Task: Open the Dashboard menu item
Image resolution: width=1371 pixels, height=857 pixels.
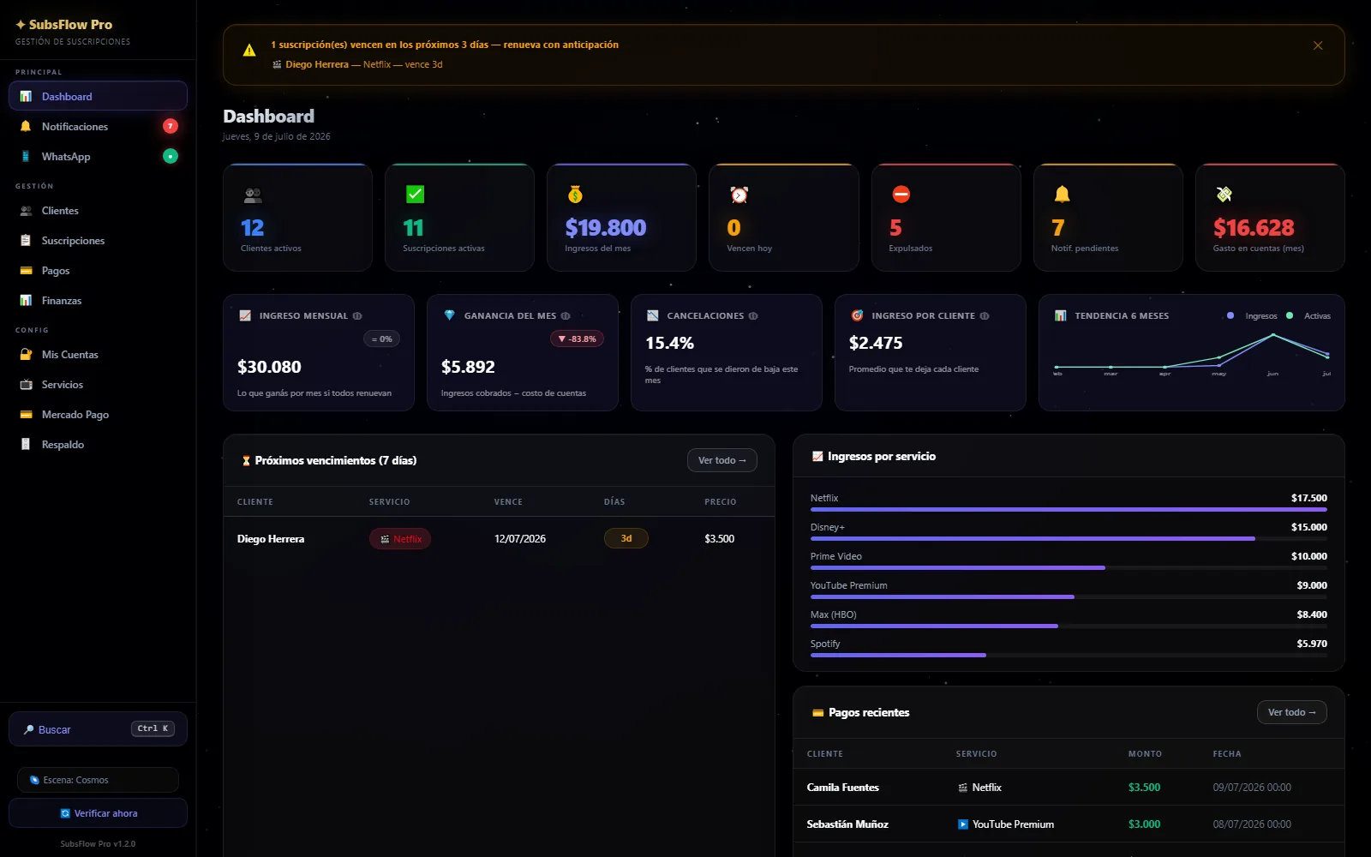Action: 98,96
